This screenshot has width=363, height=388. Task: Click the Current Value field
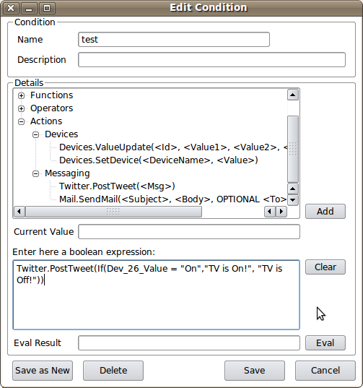(x=189, y=232)
